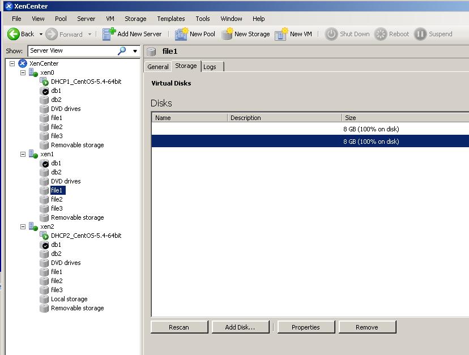The width and height of the screenshot is (469, 355).
Task: Collapse the xen2 server node
Action: 23,226
